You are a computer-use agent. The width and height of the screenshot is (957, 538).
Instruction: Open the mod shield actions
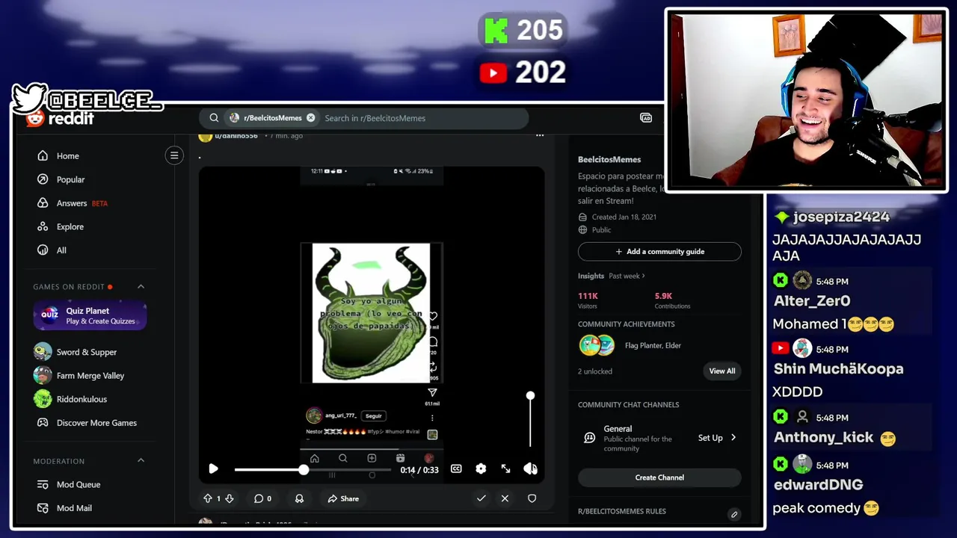(532, 498)
